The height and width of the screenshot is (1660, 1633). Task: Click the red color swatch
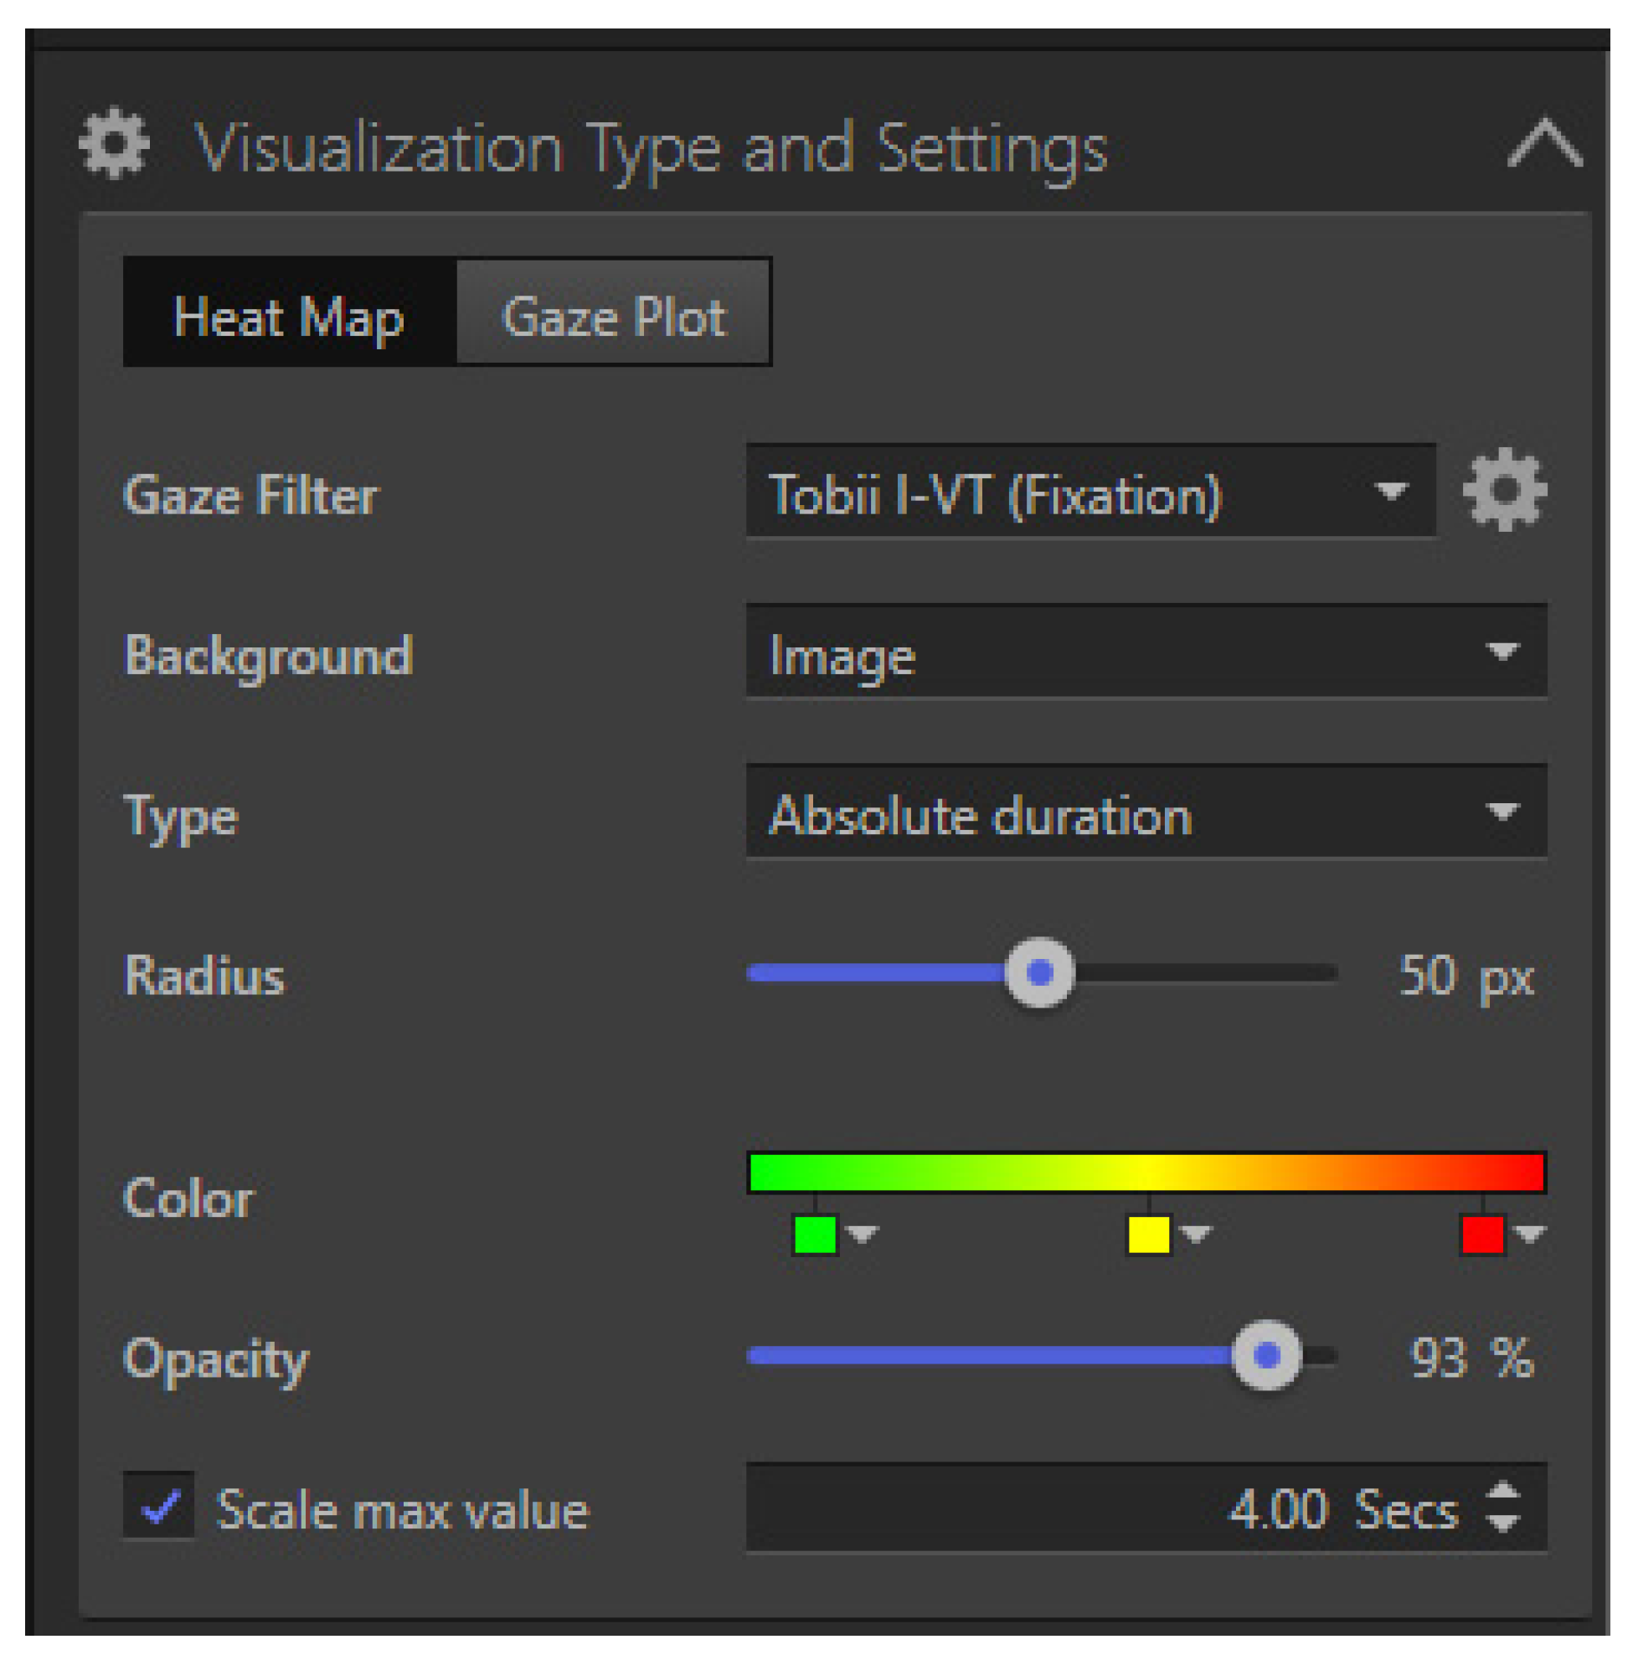(x=1482, y=1235)
